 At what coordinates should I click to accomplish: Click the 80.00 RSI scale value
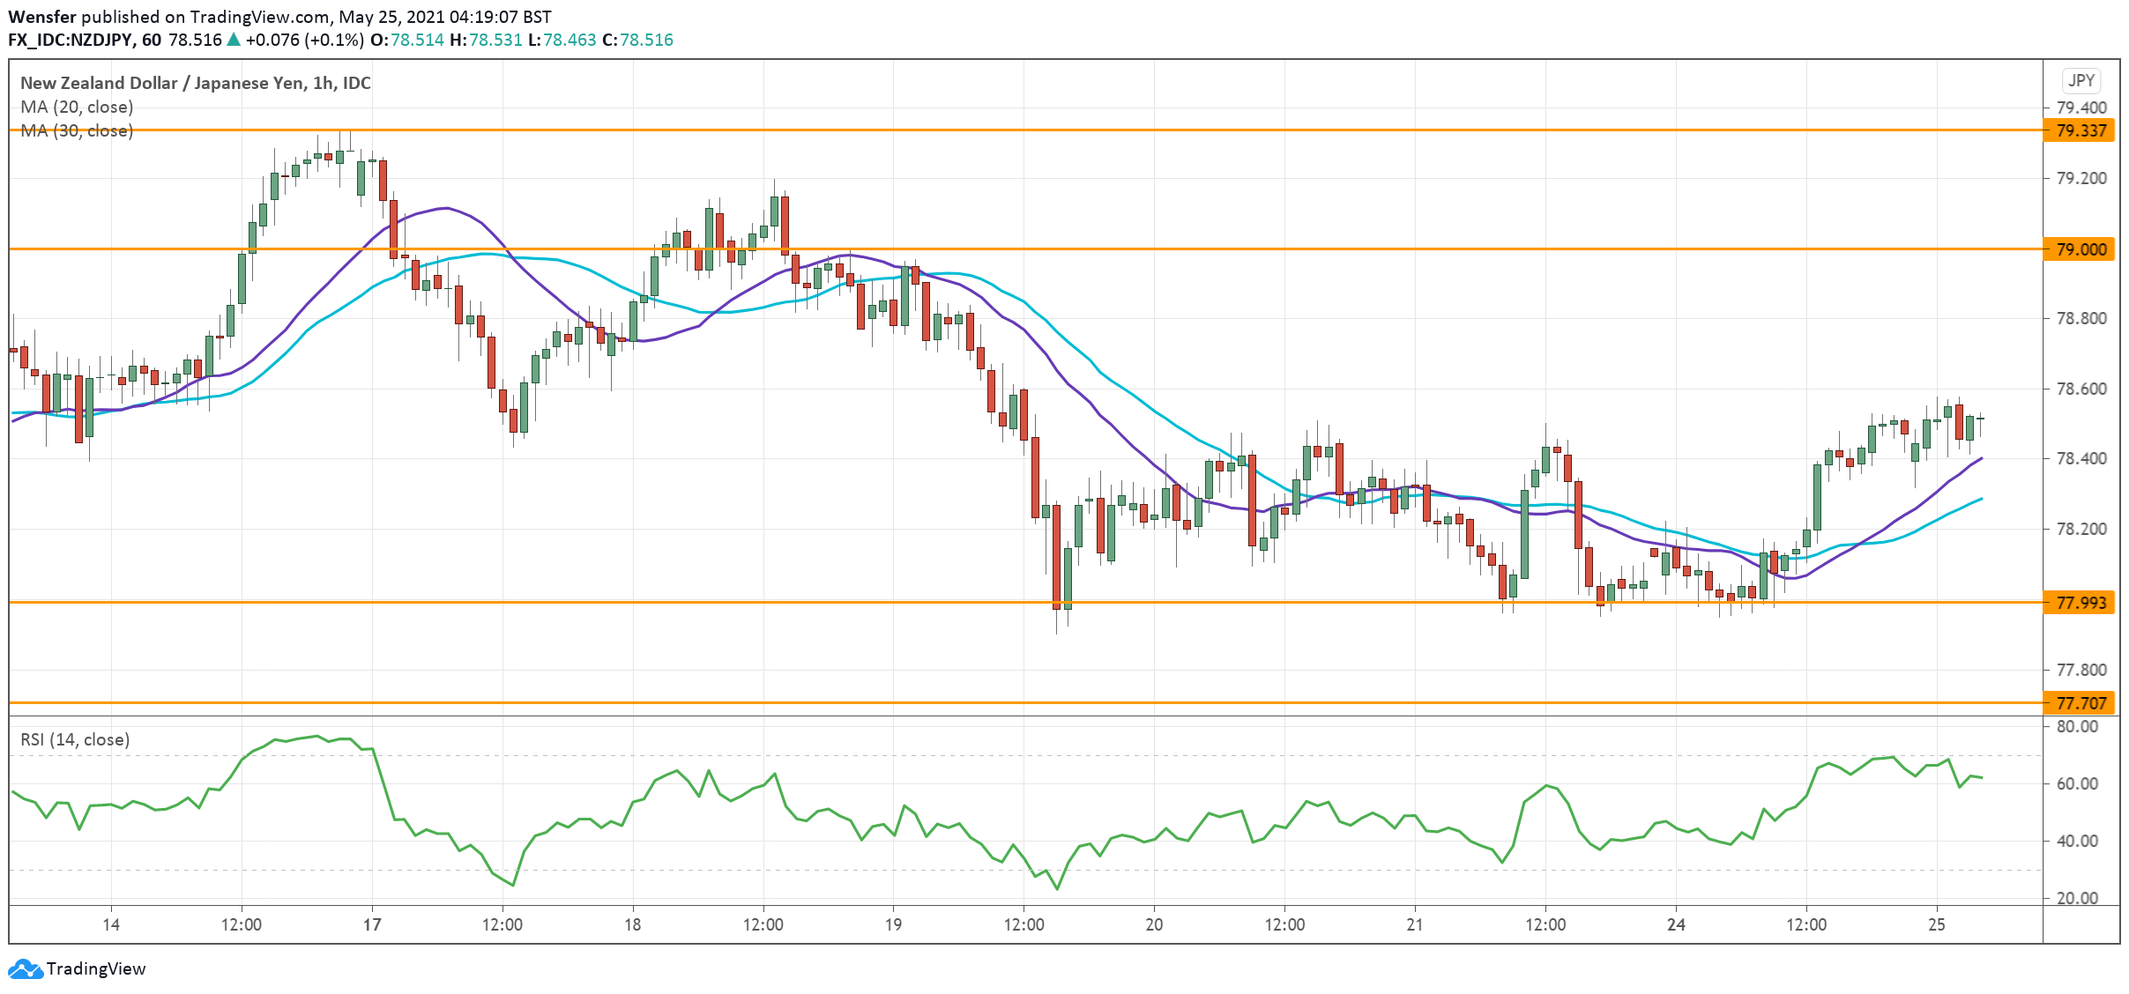pos(2077,727)
